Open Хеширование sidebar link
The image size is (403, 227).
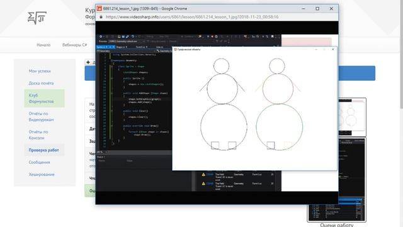[42, 174]
